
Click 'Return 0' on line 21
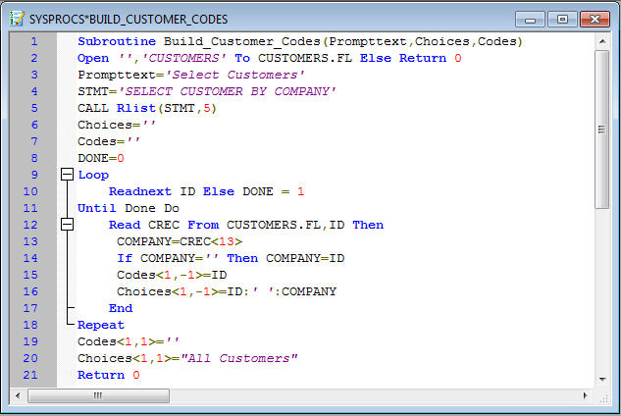(x=109, y=375)
